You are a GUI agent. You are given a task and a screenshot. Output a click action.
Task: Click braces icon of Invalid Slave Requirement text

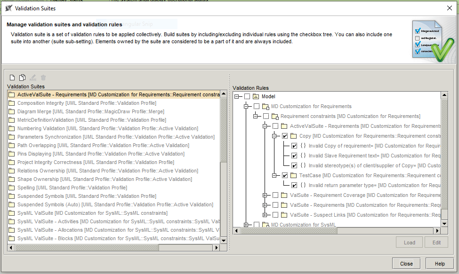point(303,156)
